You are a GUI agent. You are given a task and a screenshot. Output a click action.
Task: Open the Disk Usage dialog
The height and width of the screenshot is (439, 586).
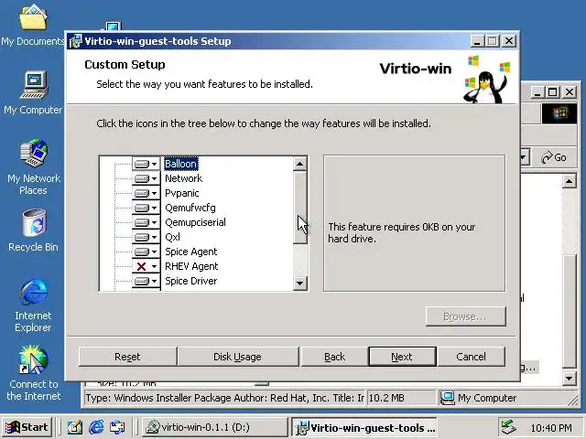click(237, 357)
